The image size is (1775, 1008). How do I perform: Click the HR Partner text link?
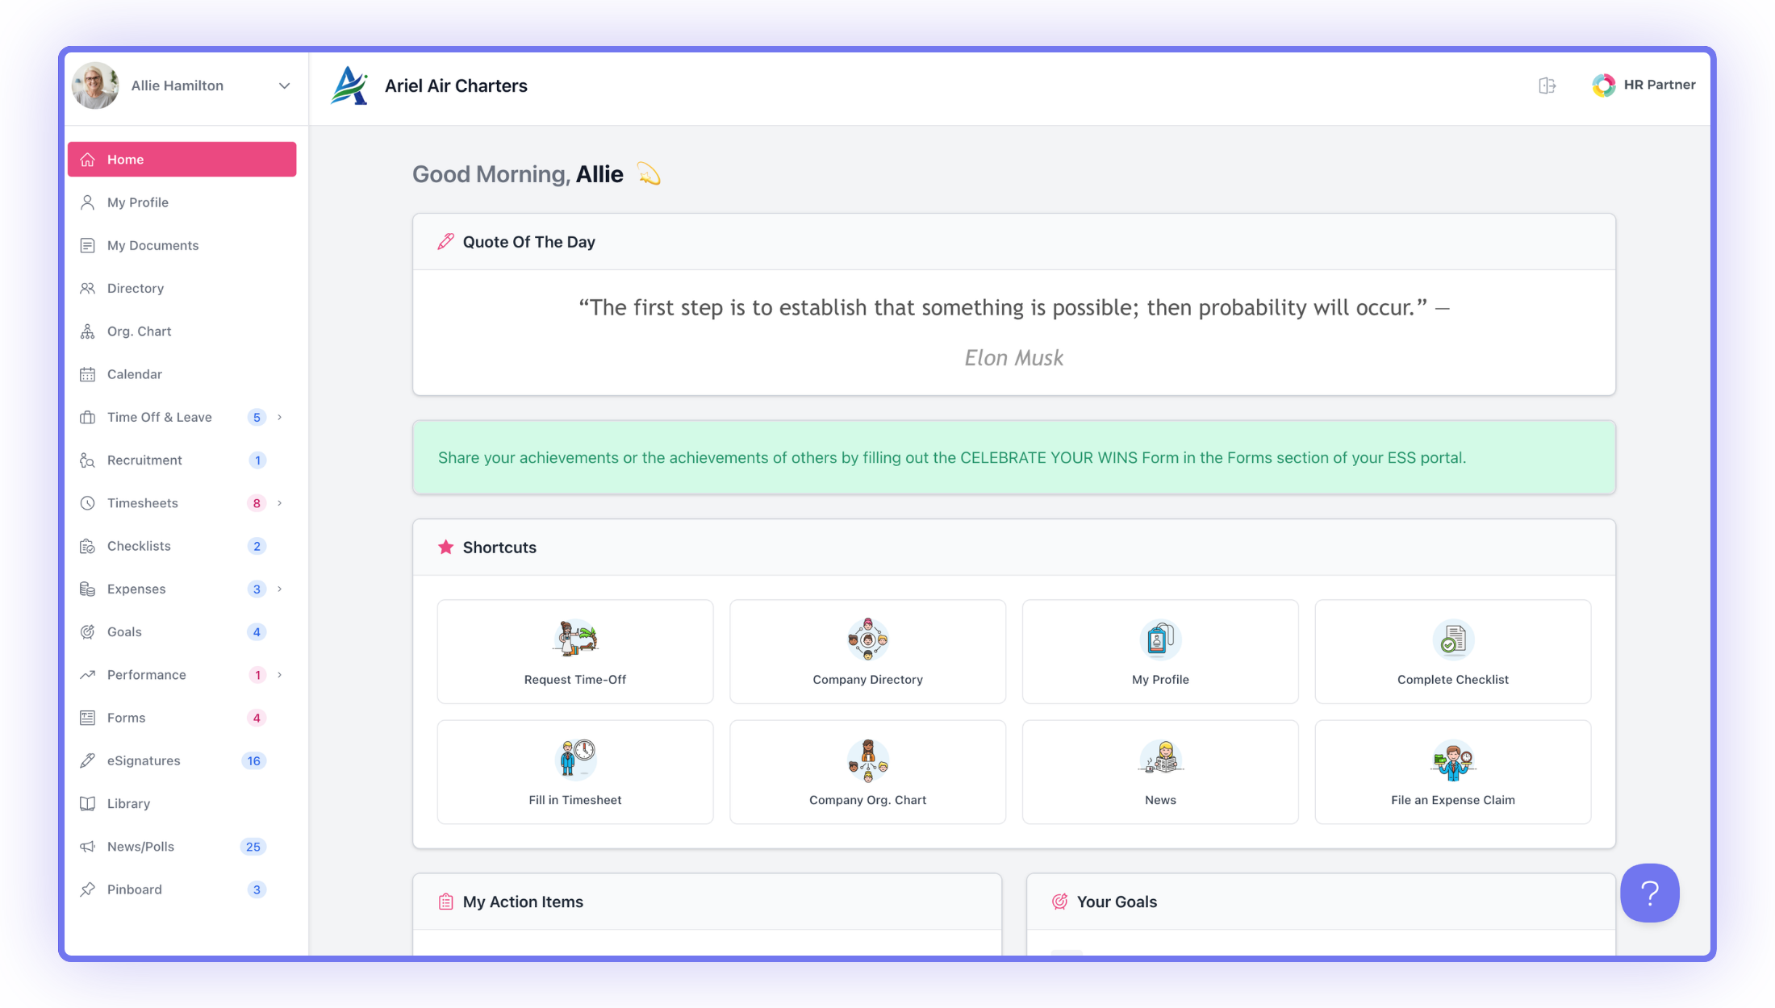[1660, 85]
